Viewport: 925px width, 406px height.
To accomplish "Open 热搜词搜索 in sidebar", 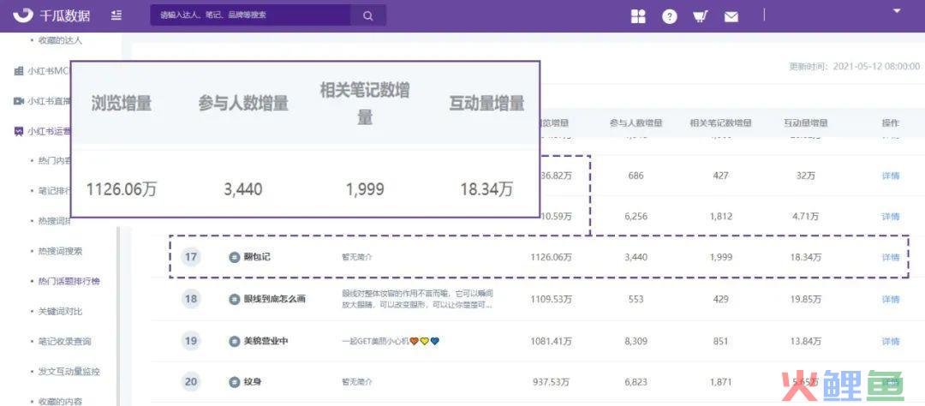I will pos(60,251).
